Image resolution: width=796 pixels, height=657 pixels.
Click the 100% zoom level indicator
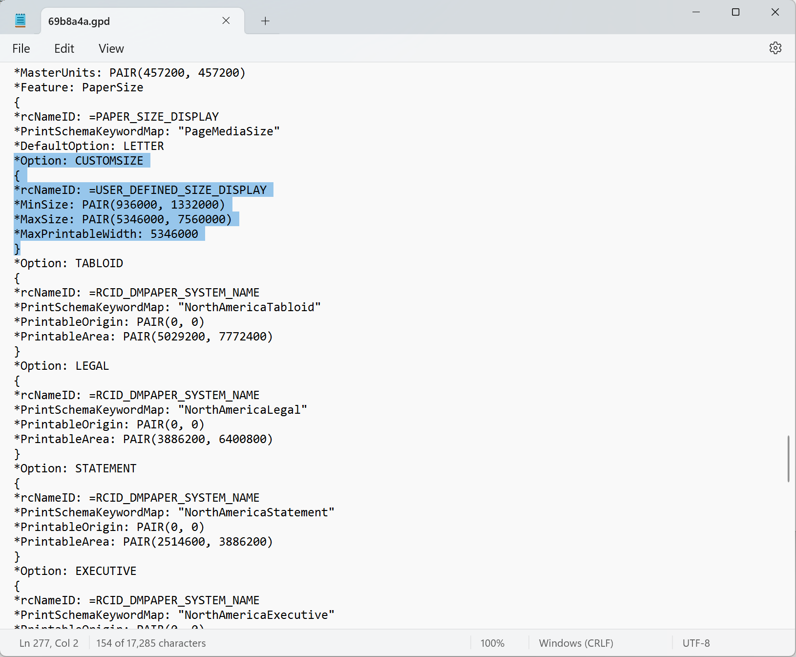tap(492, 643)
